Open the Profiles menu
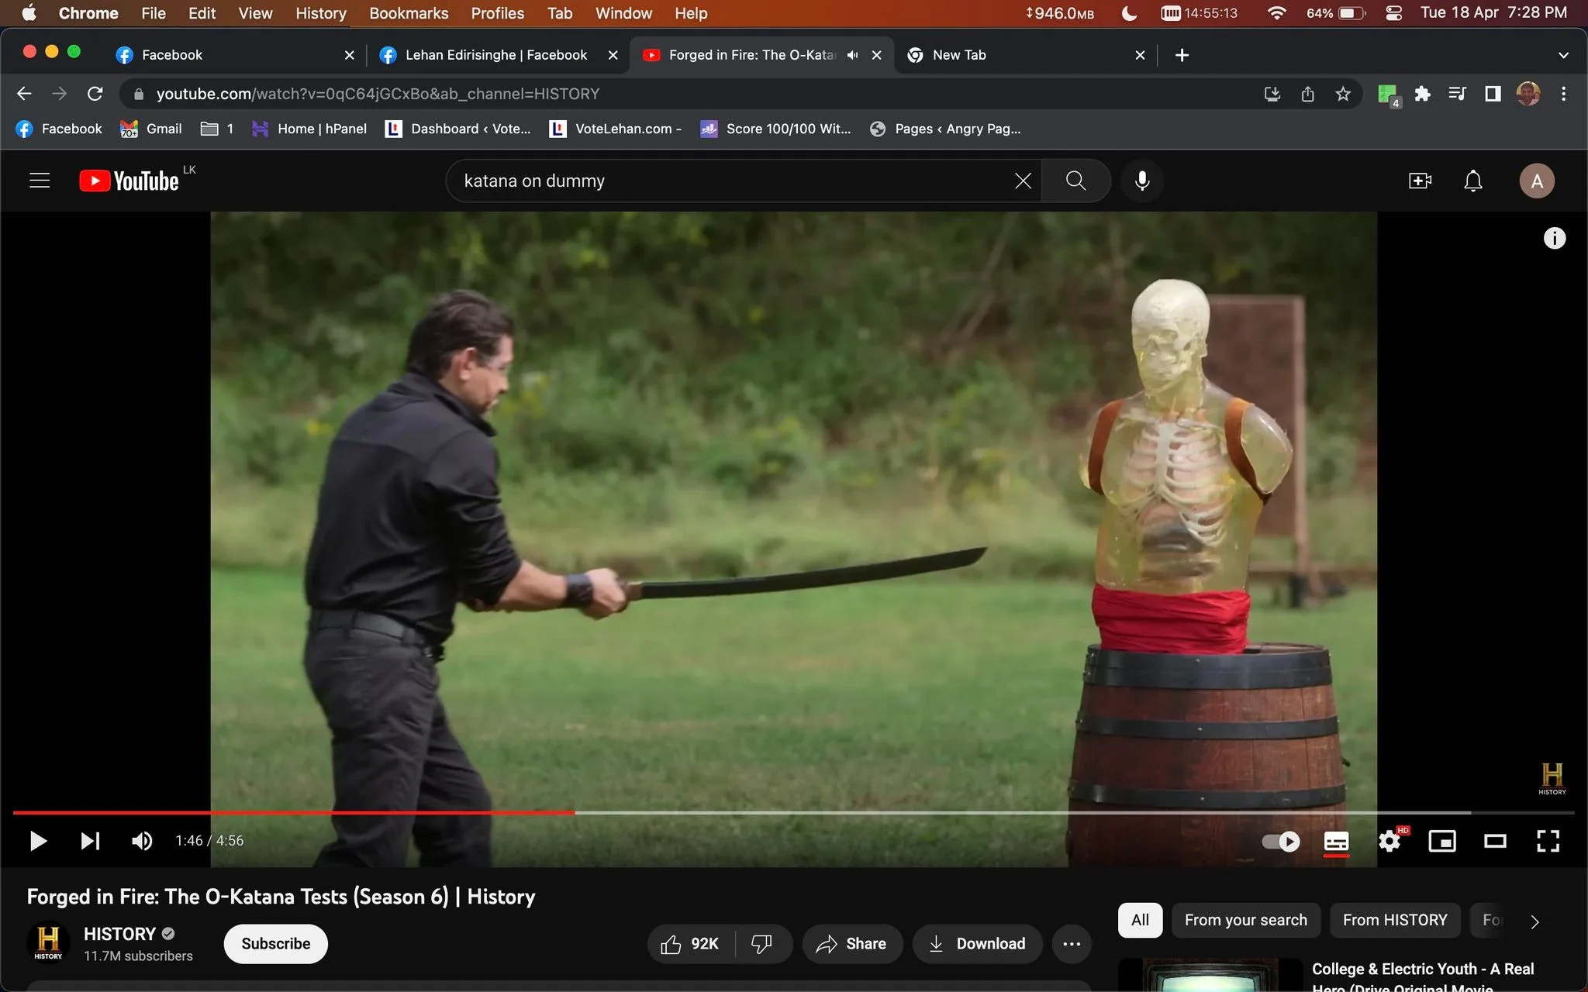The width and height of the screenshot is (1588, 992). (497, 13)
